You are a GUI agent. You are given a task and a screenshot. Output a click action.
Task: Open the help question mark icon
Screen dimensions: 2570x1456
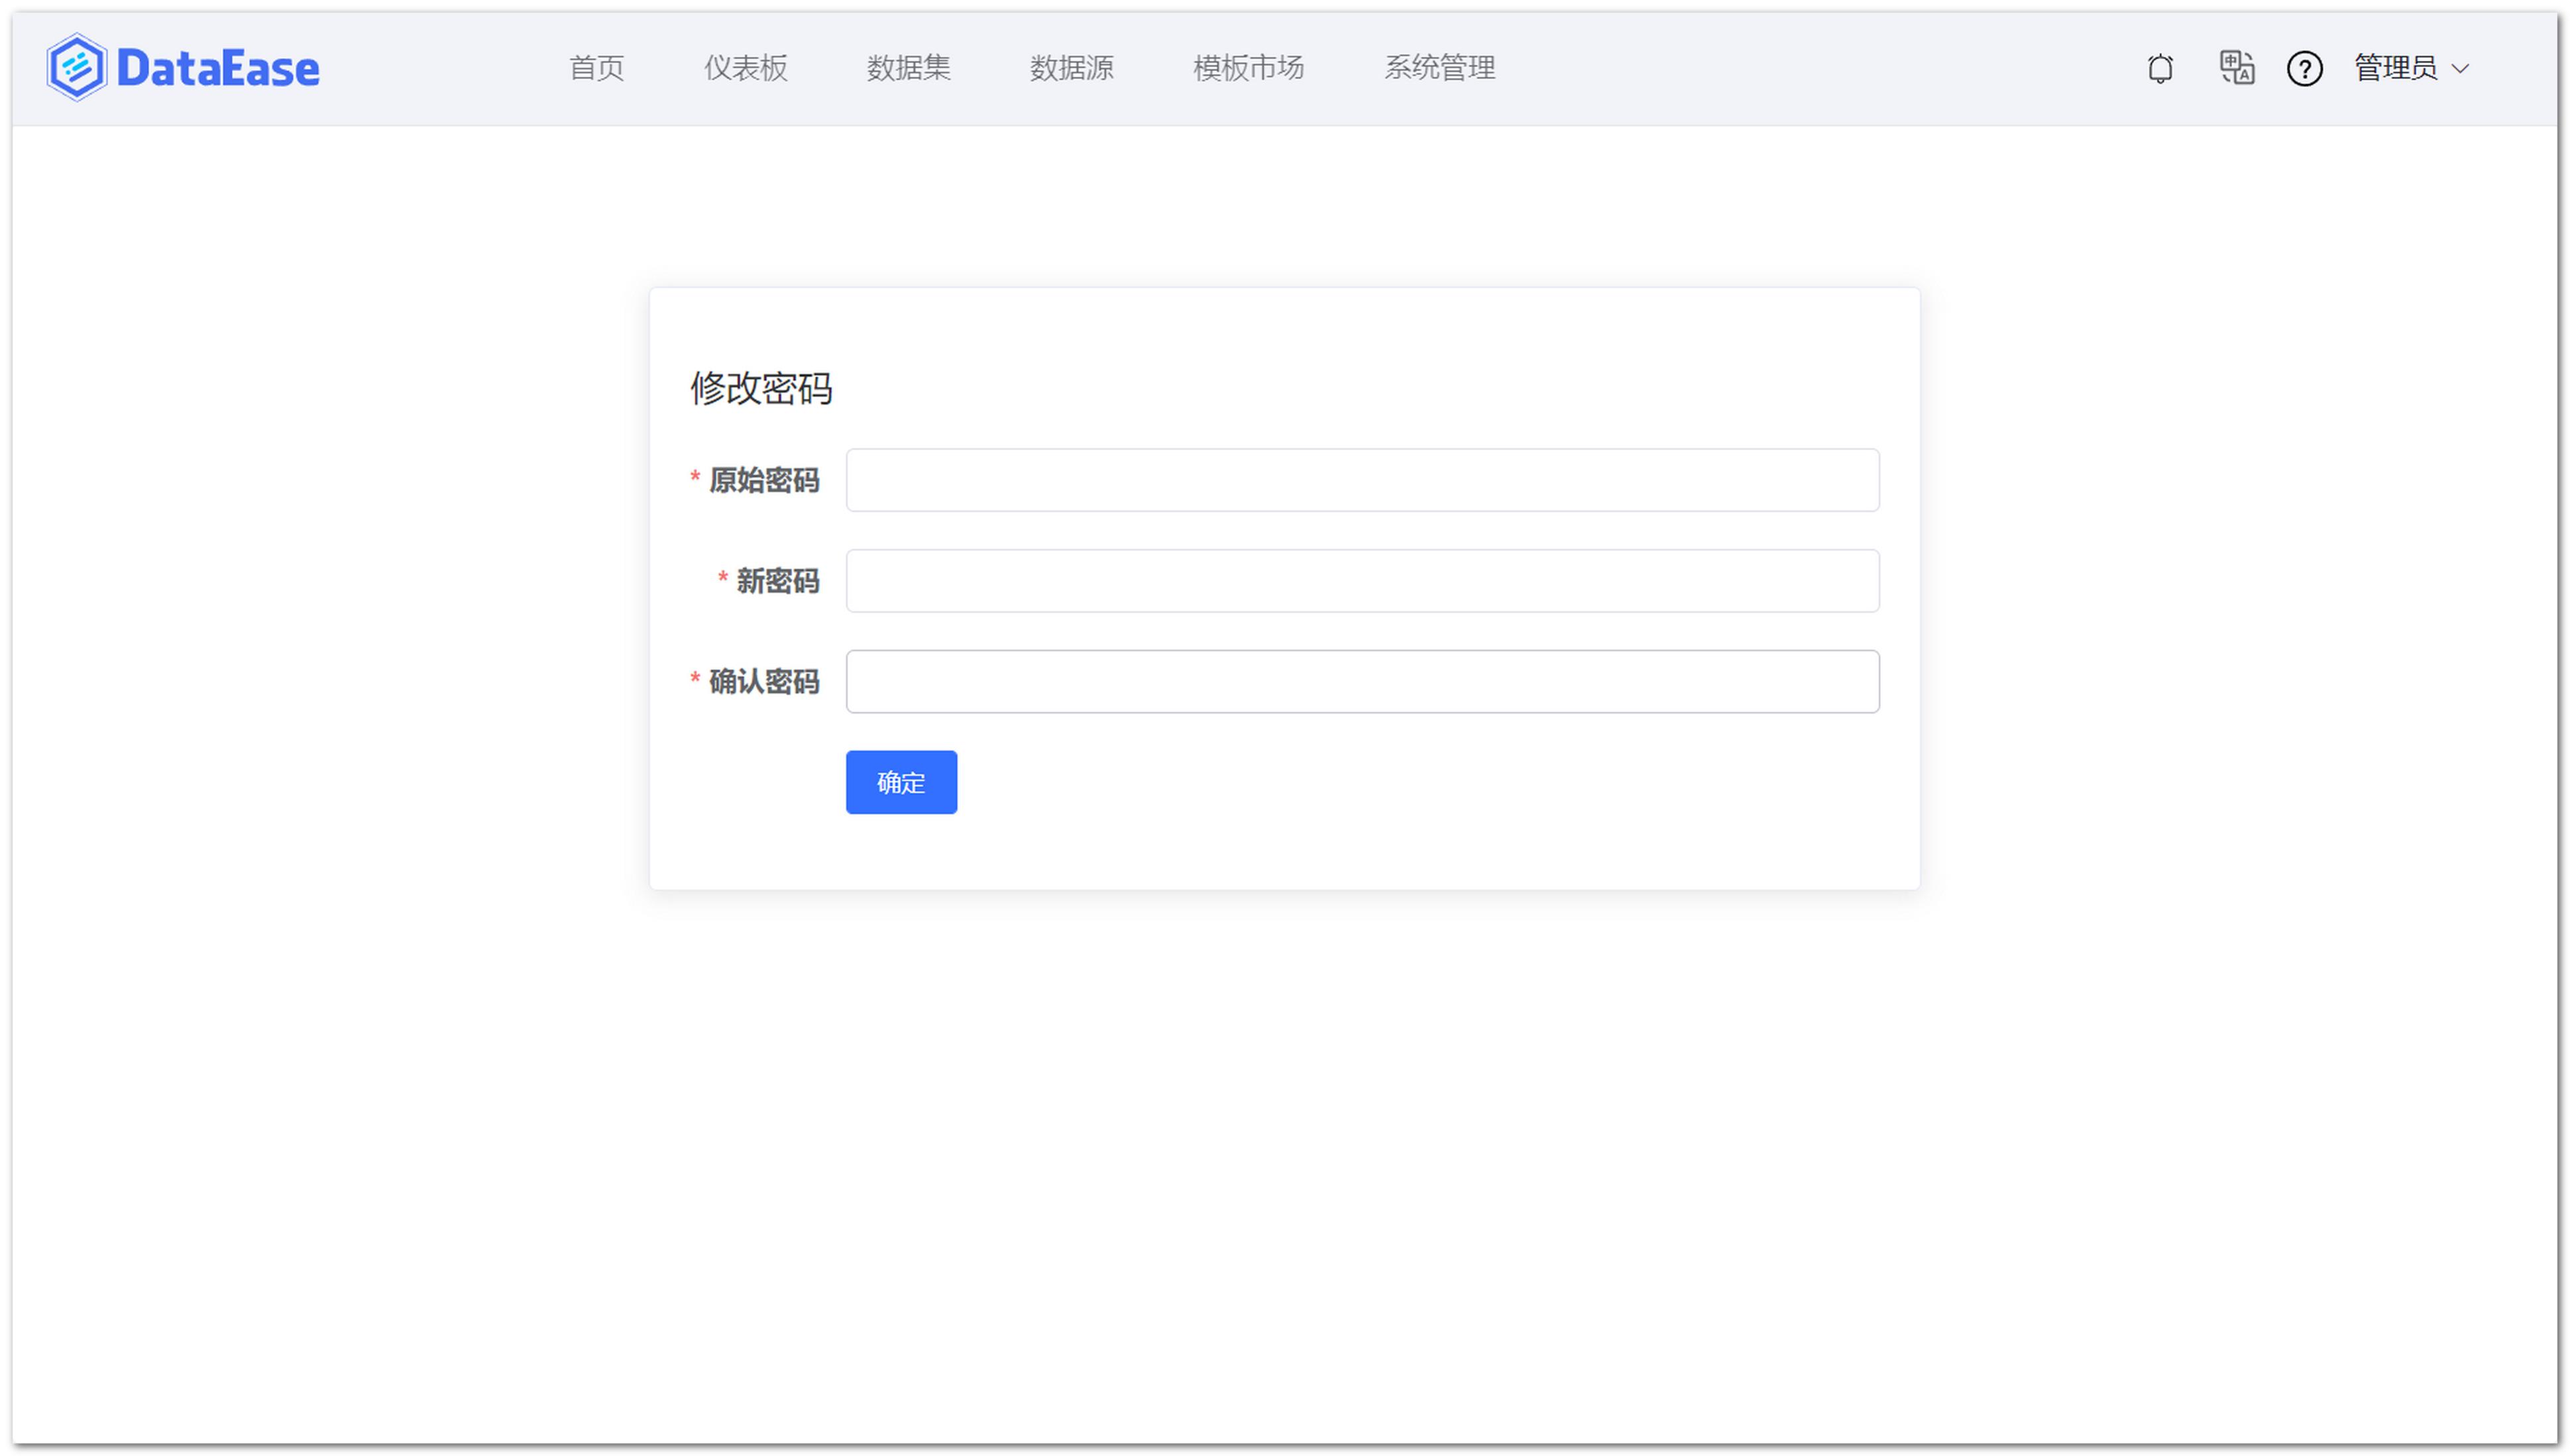2304,68
